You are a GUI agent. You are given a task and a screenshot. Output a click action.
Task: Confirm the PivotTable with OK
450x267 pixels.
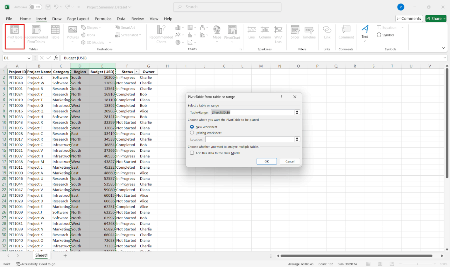tap(266, 161)
